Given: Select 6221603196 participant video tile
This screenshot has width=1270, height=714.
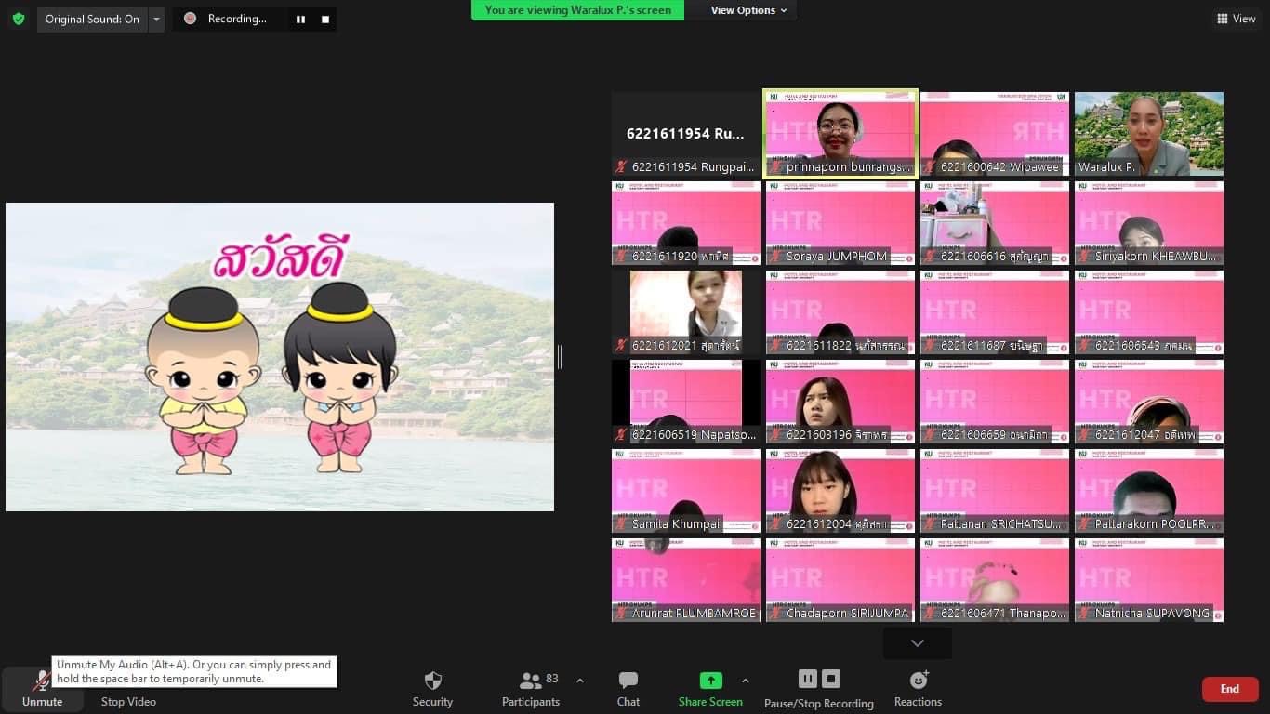Looking at the screenshot, I should pyautogui.click(x=840, y=402).
